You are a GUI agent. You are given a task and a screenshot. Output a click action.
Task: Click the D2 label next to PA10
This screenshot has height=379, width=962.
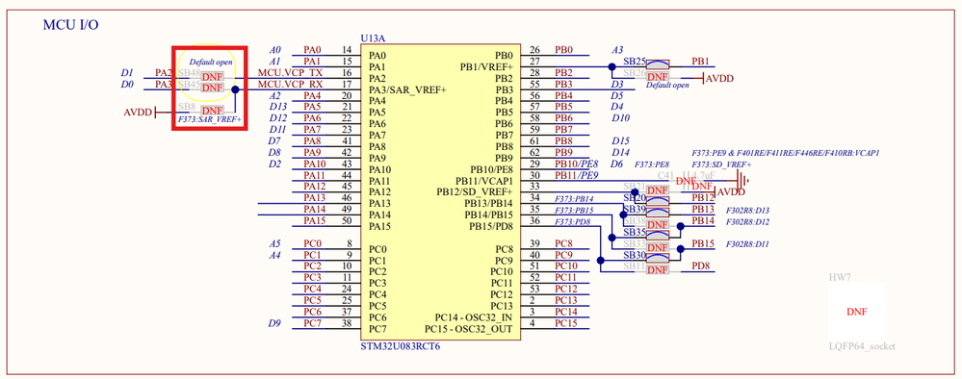pyautogui.click(x=274, y=164)
